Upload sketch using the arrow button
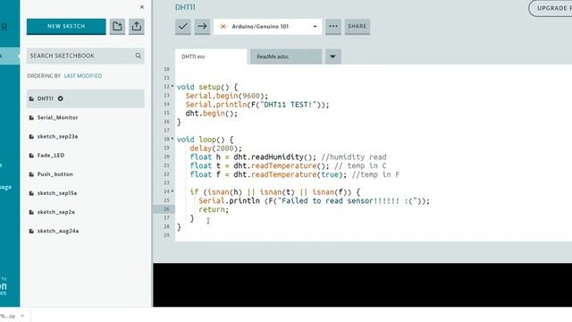 (202, 27)
